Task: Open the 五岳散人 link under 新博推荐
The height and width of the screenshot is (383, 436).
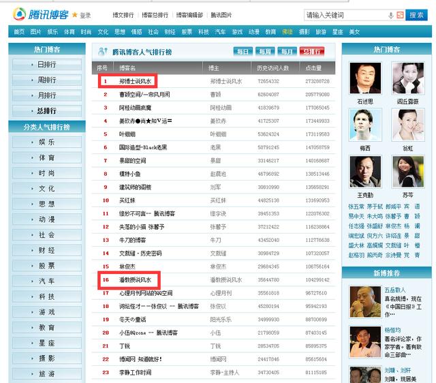Action: click(395, 290)
